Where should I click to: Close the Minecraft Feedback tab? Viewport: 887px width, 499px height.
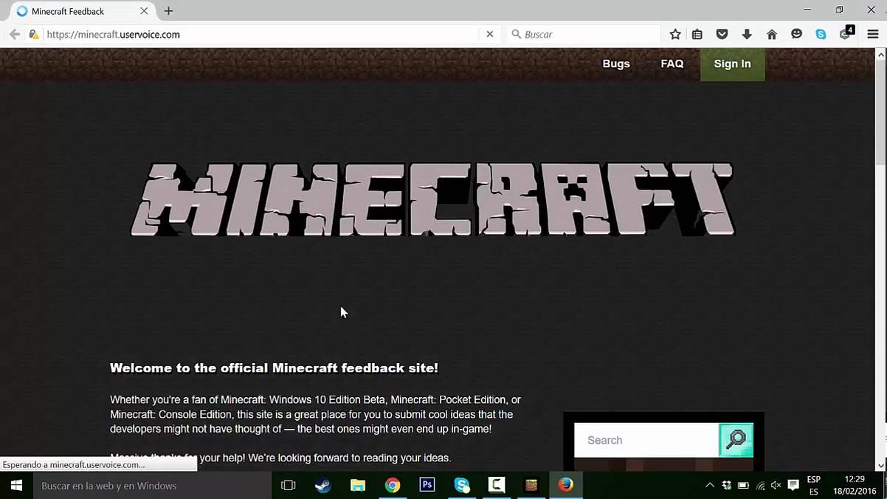click(x=144, y=11)
